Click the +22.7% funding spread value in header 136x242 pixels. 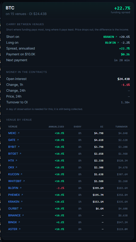(122, 8)
